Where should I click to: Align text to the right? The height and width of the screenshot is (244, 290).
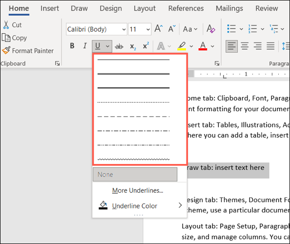(x=258, y=46)
